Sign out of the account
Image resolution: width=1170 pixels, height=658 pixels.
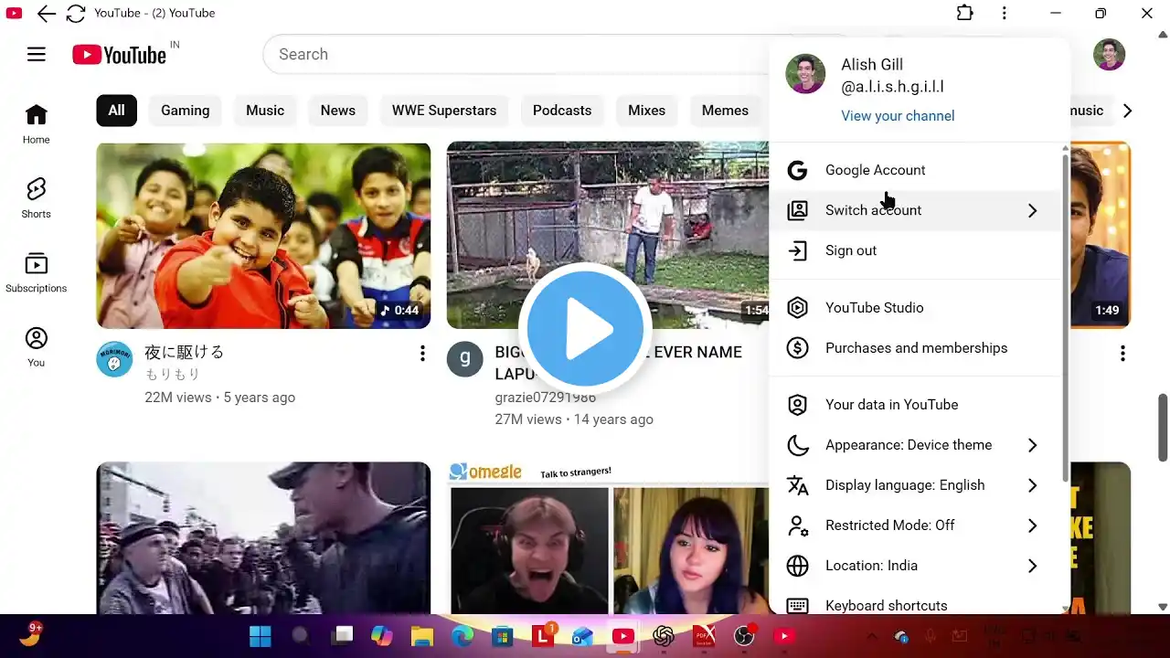851,250
